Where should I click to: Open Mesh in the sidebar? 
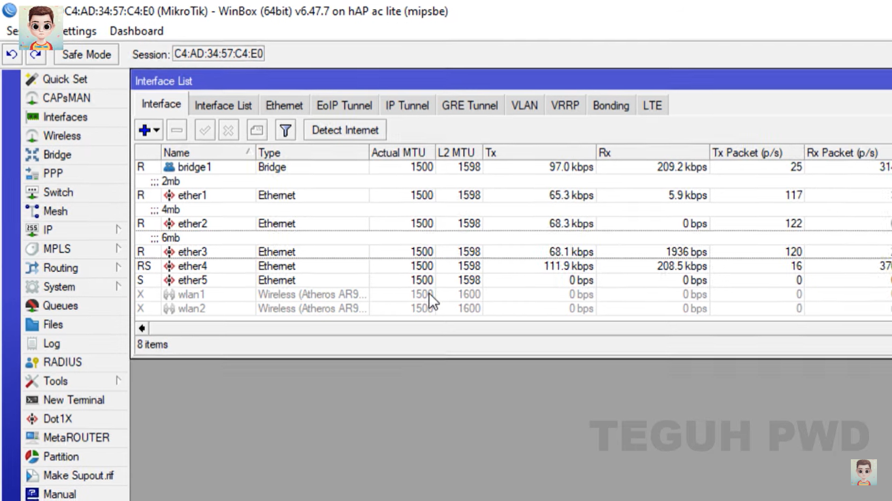(55, 211)
